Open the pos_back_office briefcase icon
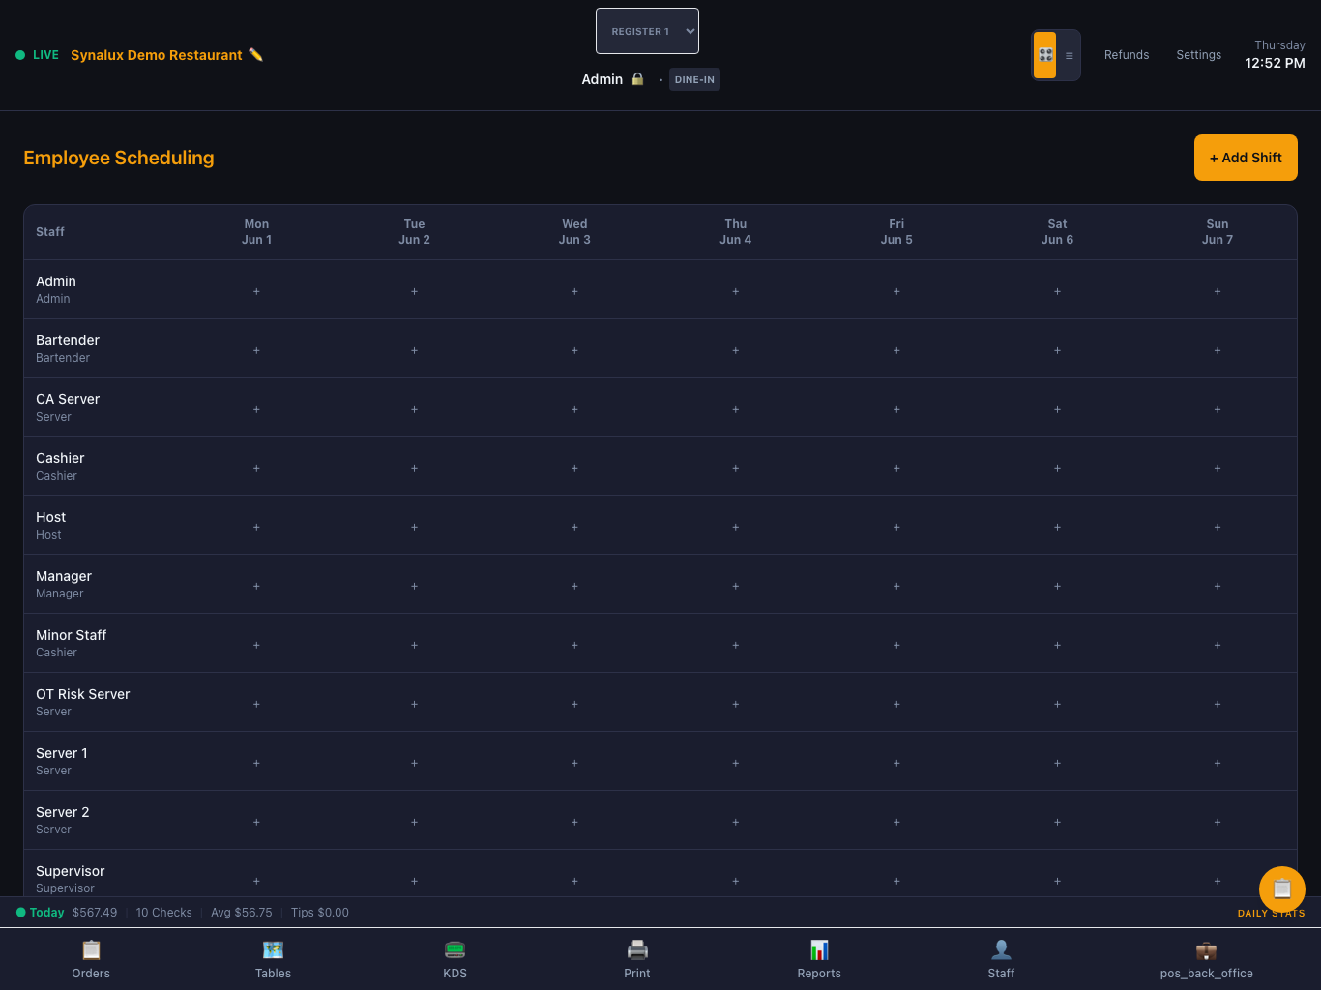The image size is (1321, 990). [1206, 949]
